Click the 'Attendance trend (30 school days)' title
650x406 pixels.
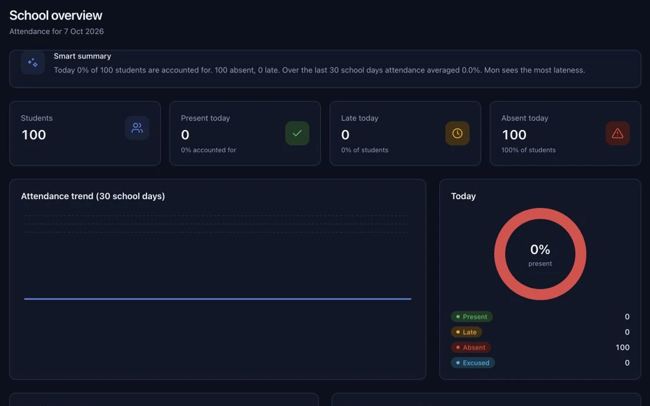93,196
